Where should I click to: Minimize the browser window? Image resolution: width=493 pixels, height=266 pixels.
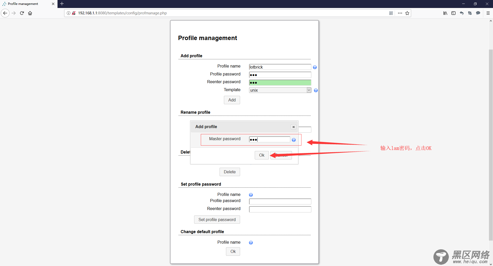[463, 4]
